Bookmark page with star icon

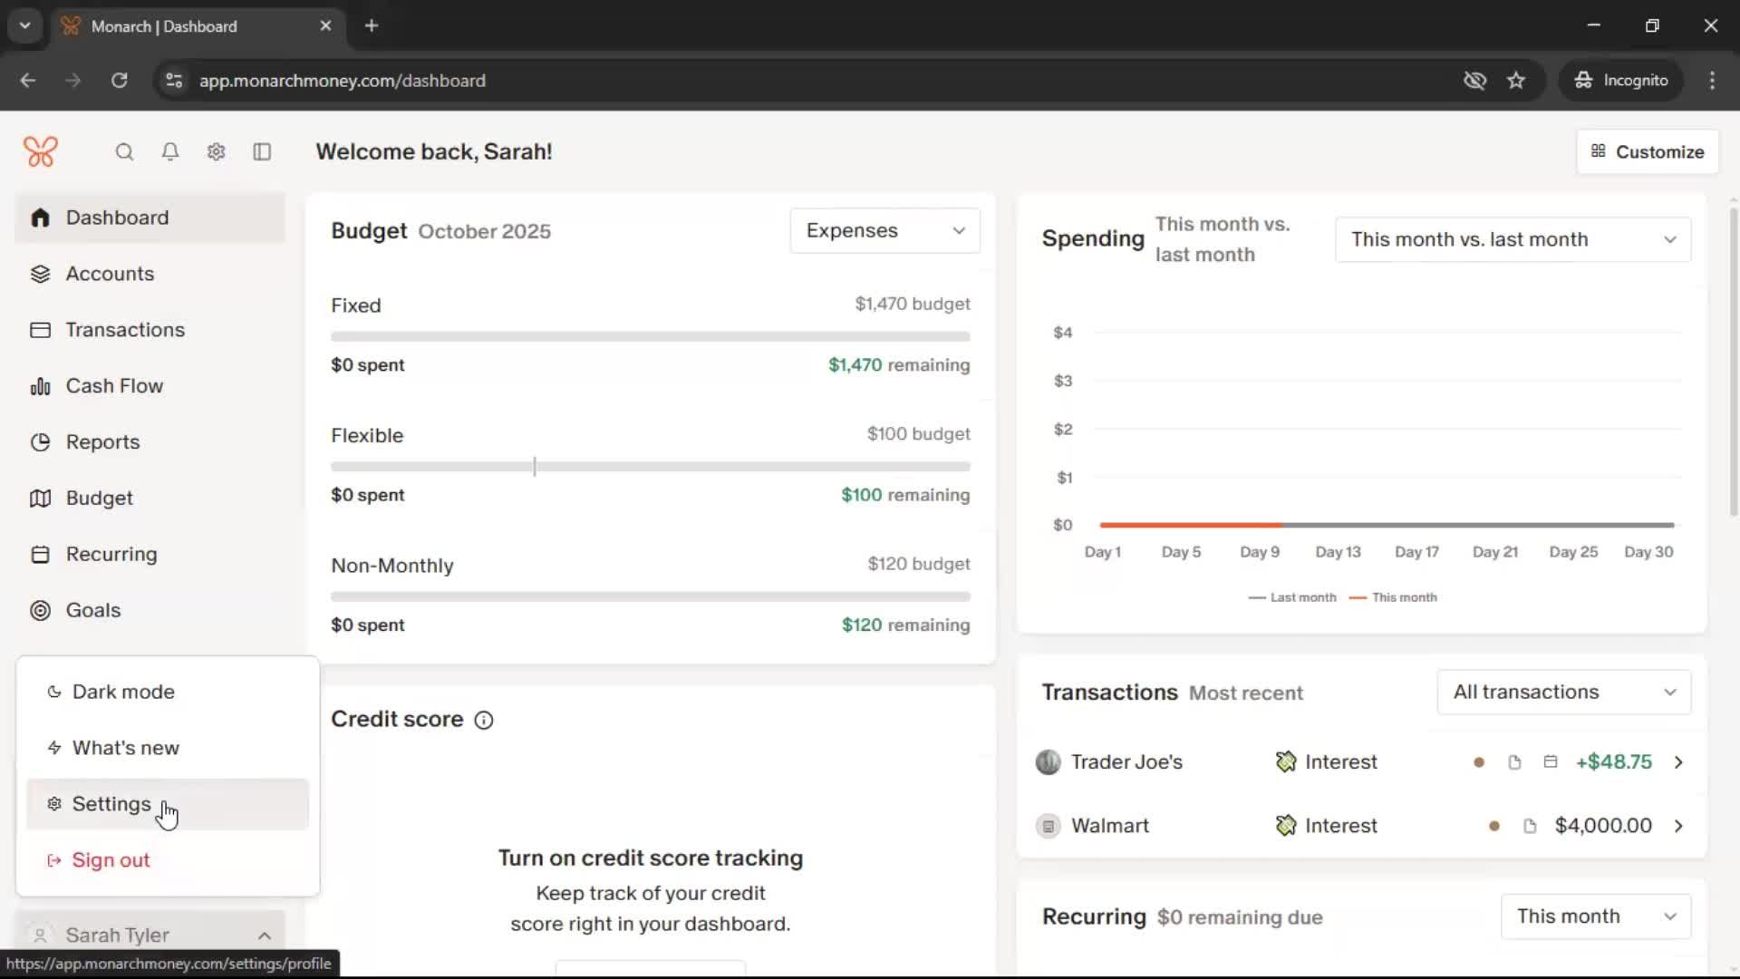pos(1516,81)
